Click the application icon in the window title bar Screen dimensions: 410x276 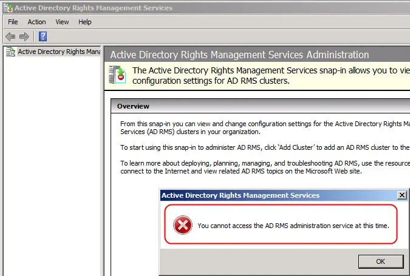8,7
